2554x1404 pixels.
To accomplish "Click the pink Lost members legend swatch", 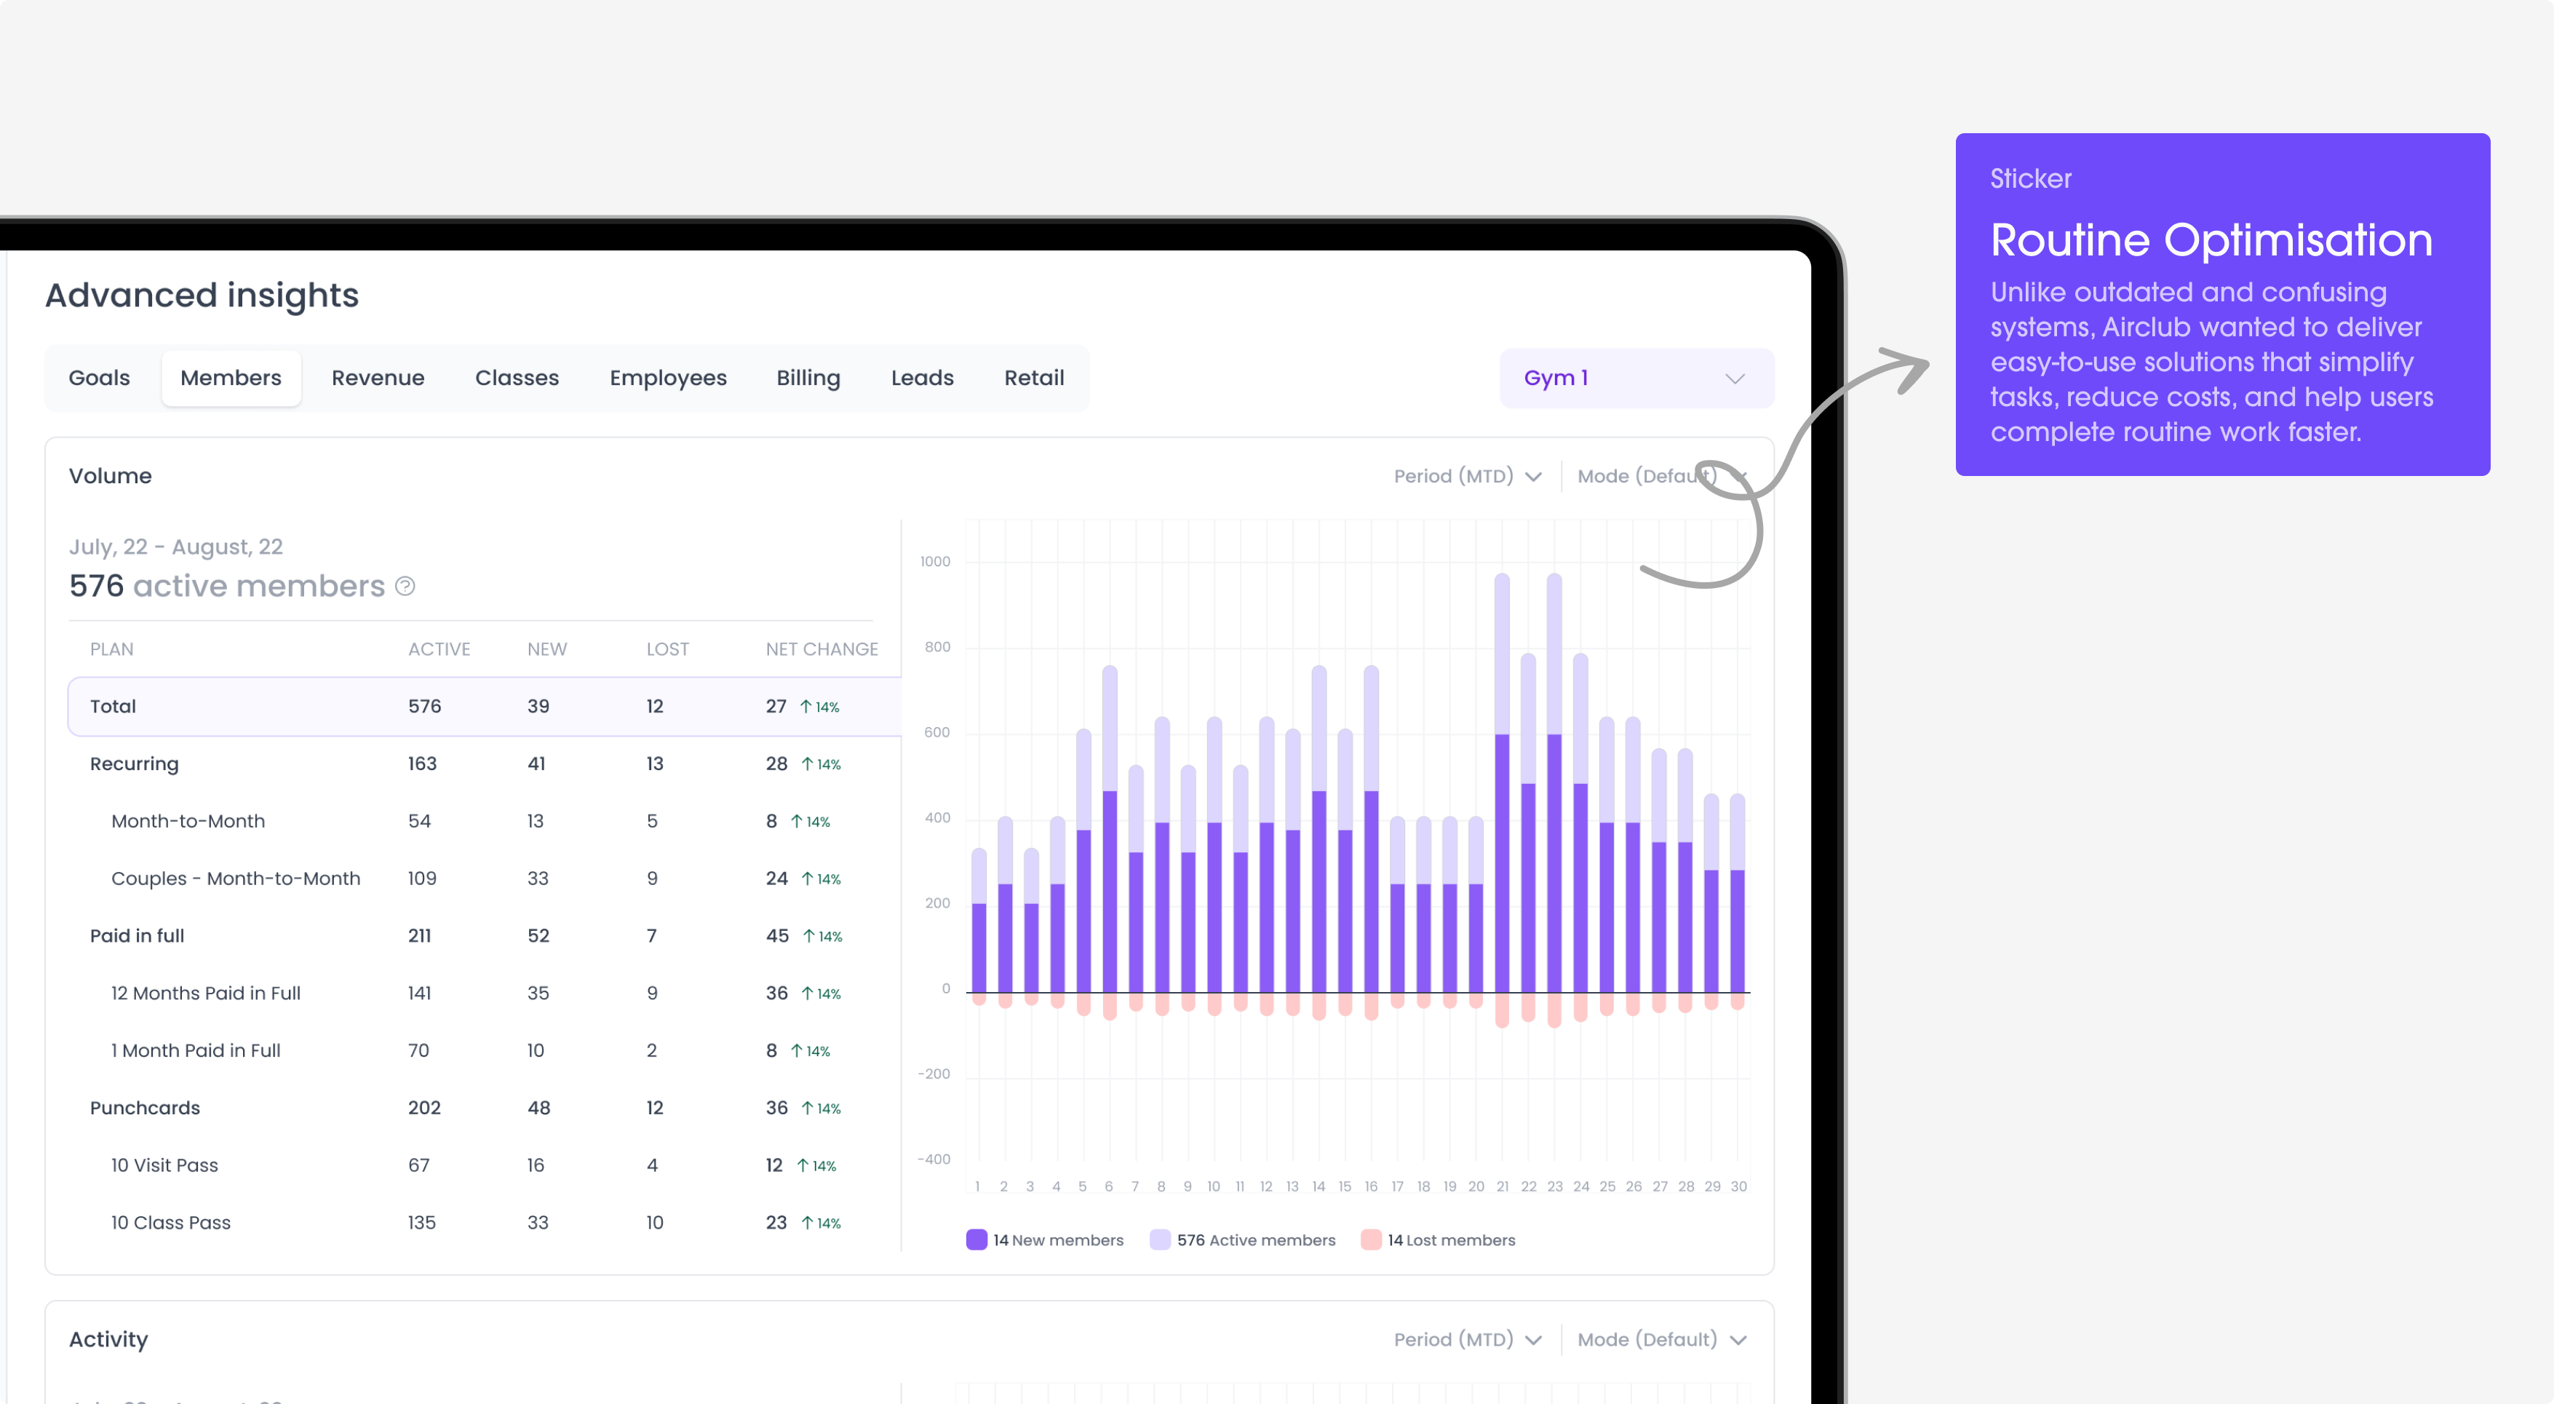I will pos(1370,1240).
